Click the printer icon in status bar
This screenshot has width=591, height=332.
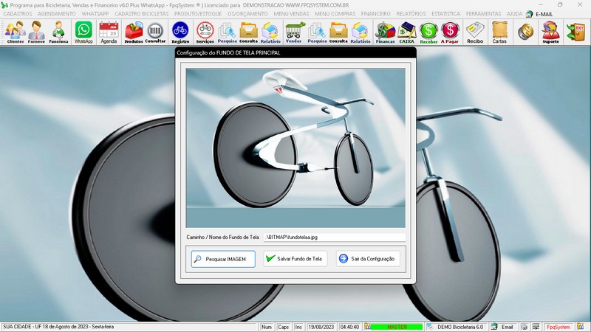click(524, 327)
